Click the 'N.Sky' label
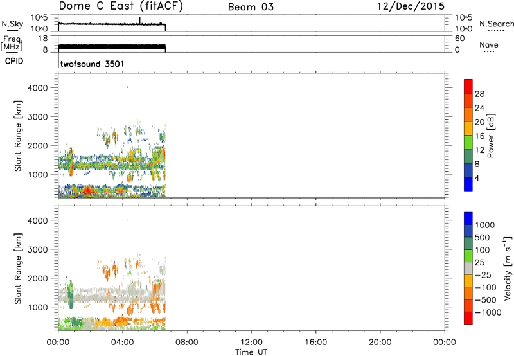Viewport: 514px width, 356px height. tap(12, 24)
